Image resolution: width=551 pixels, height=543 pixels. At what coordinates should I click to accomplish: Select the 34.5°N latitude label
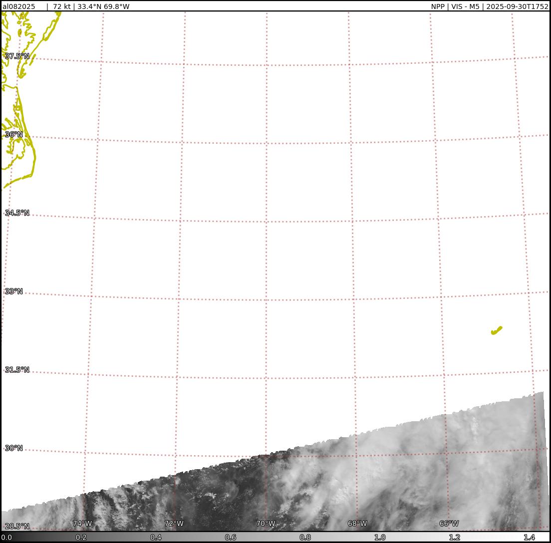click(17, 213)
